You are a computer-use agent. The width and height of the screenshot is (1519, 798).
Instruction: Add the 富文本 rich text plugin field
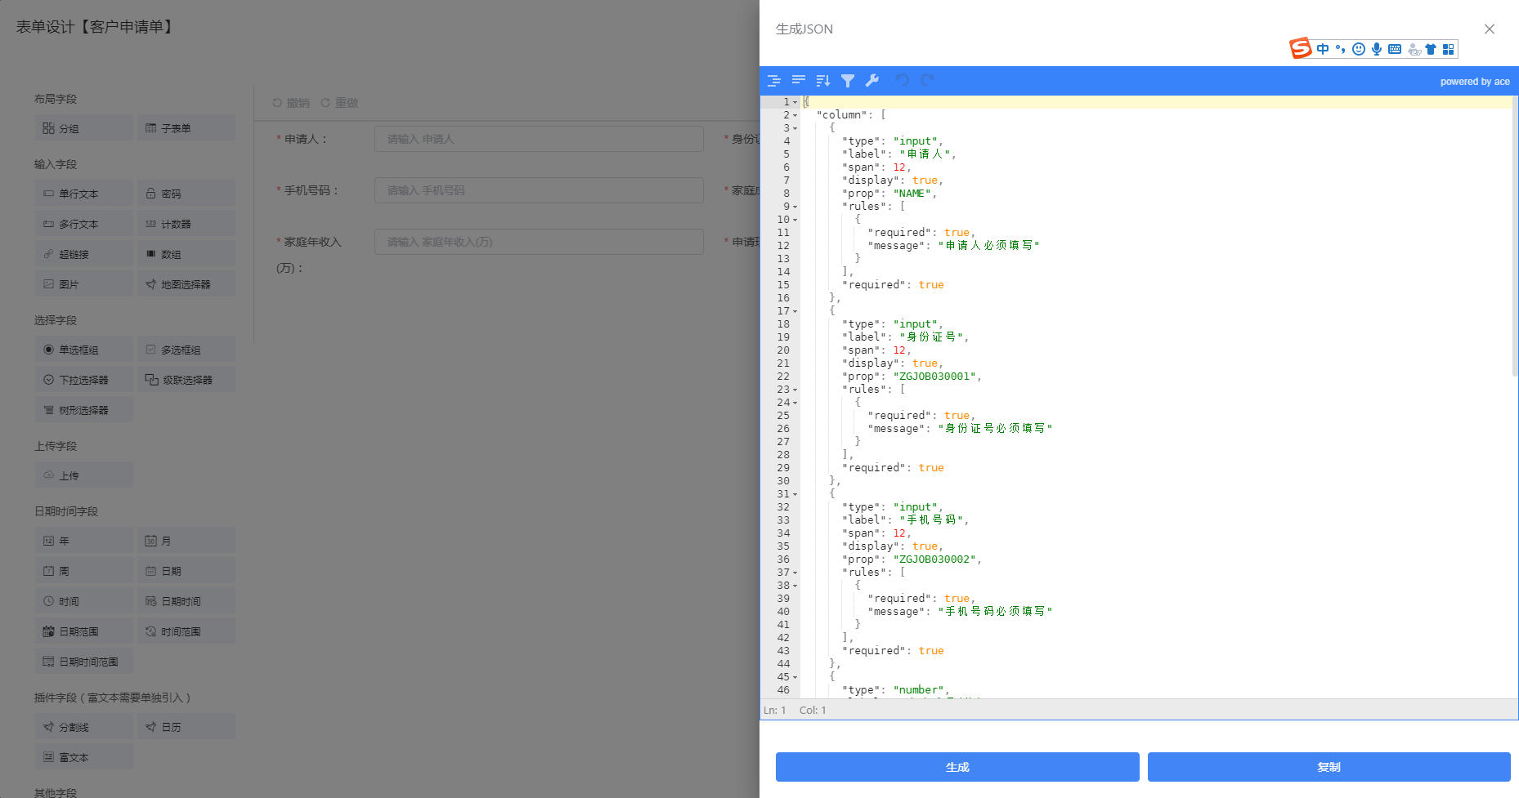[x=83, y=757]
